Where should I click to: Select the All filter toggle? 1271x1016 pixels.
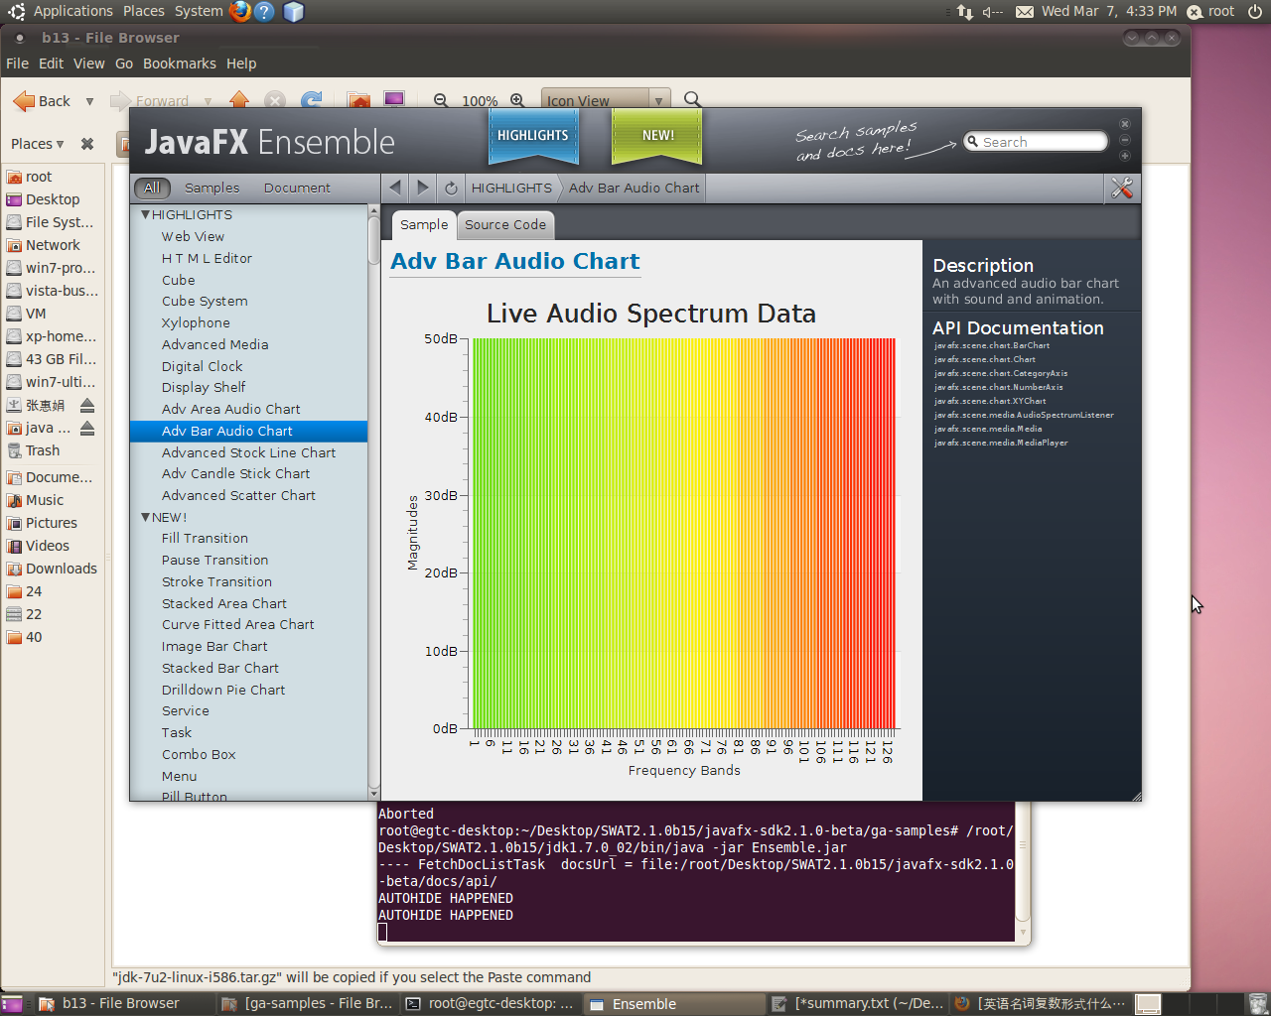(x=152, y=188)
